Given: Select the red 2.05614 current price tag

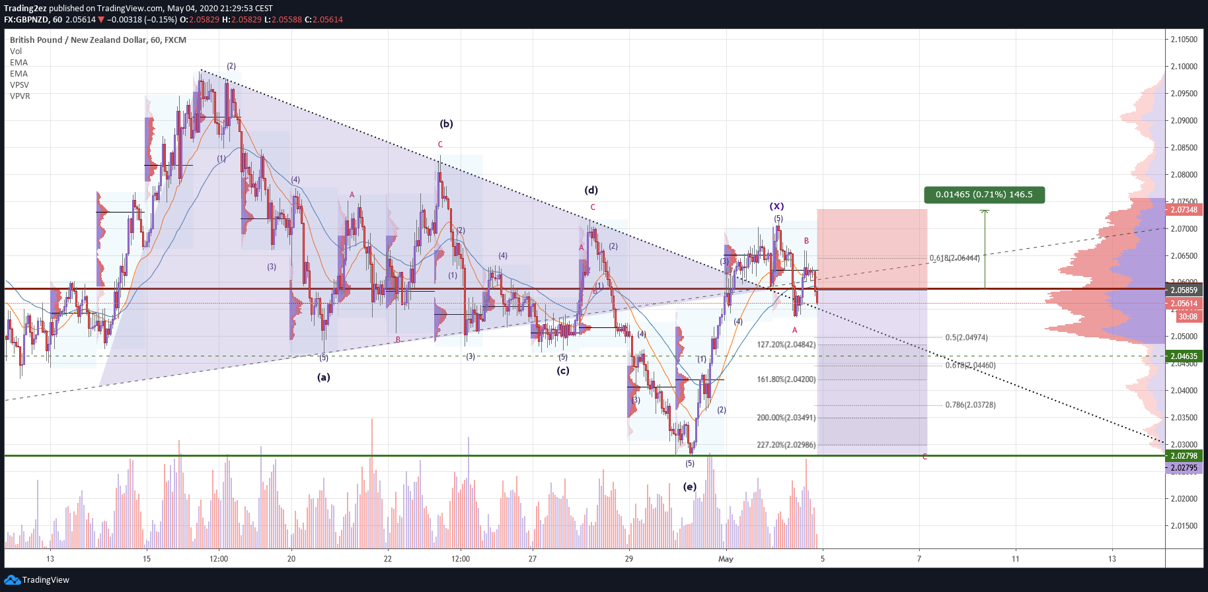Looking at the screenshot, I should (1184, 304).
